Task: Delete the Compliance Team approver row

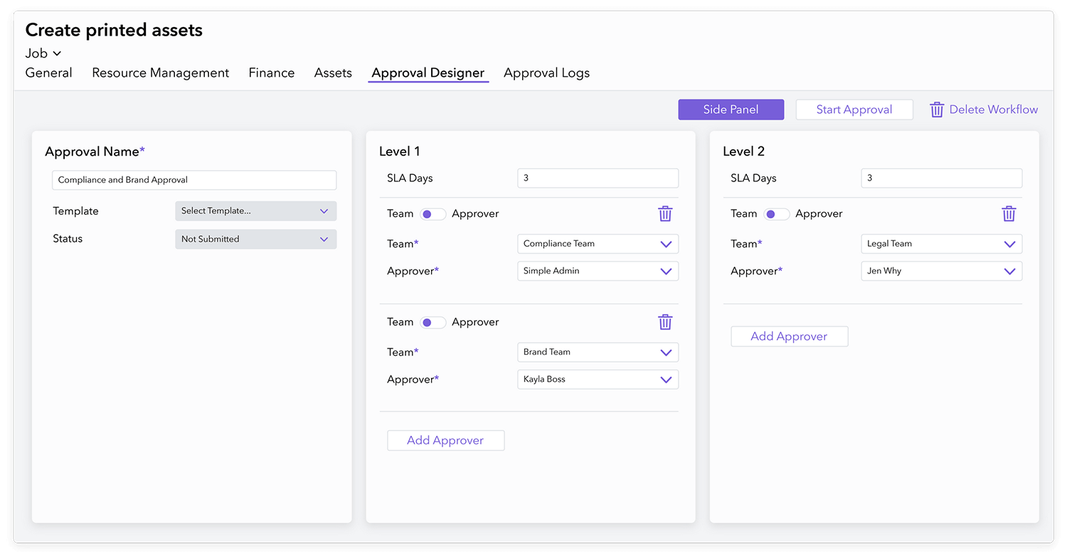Action: coord(665,214)
